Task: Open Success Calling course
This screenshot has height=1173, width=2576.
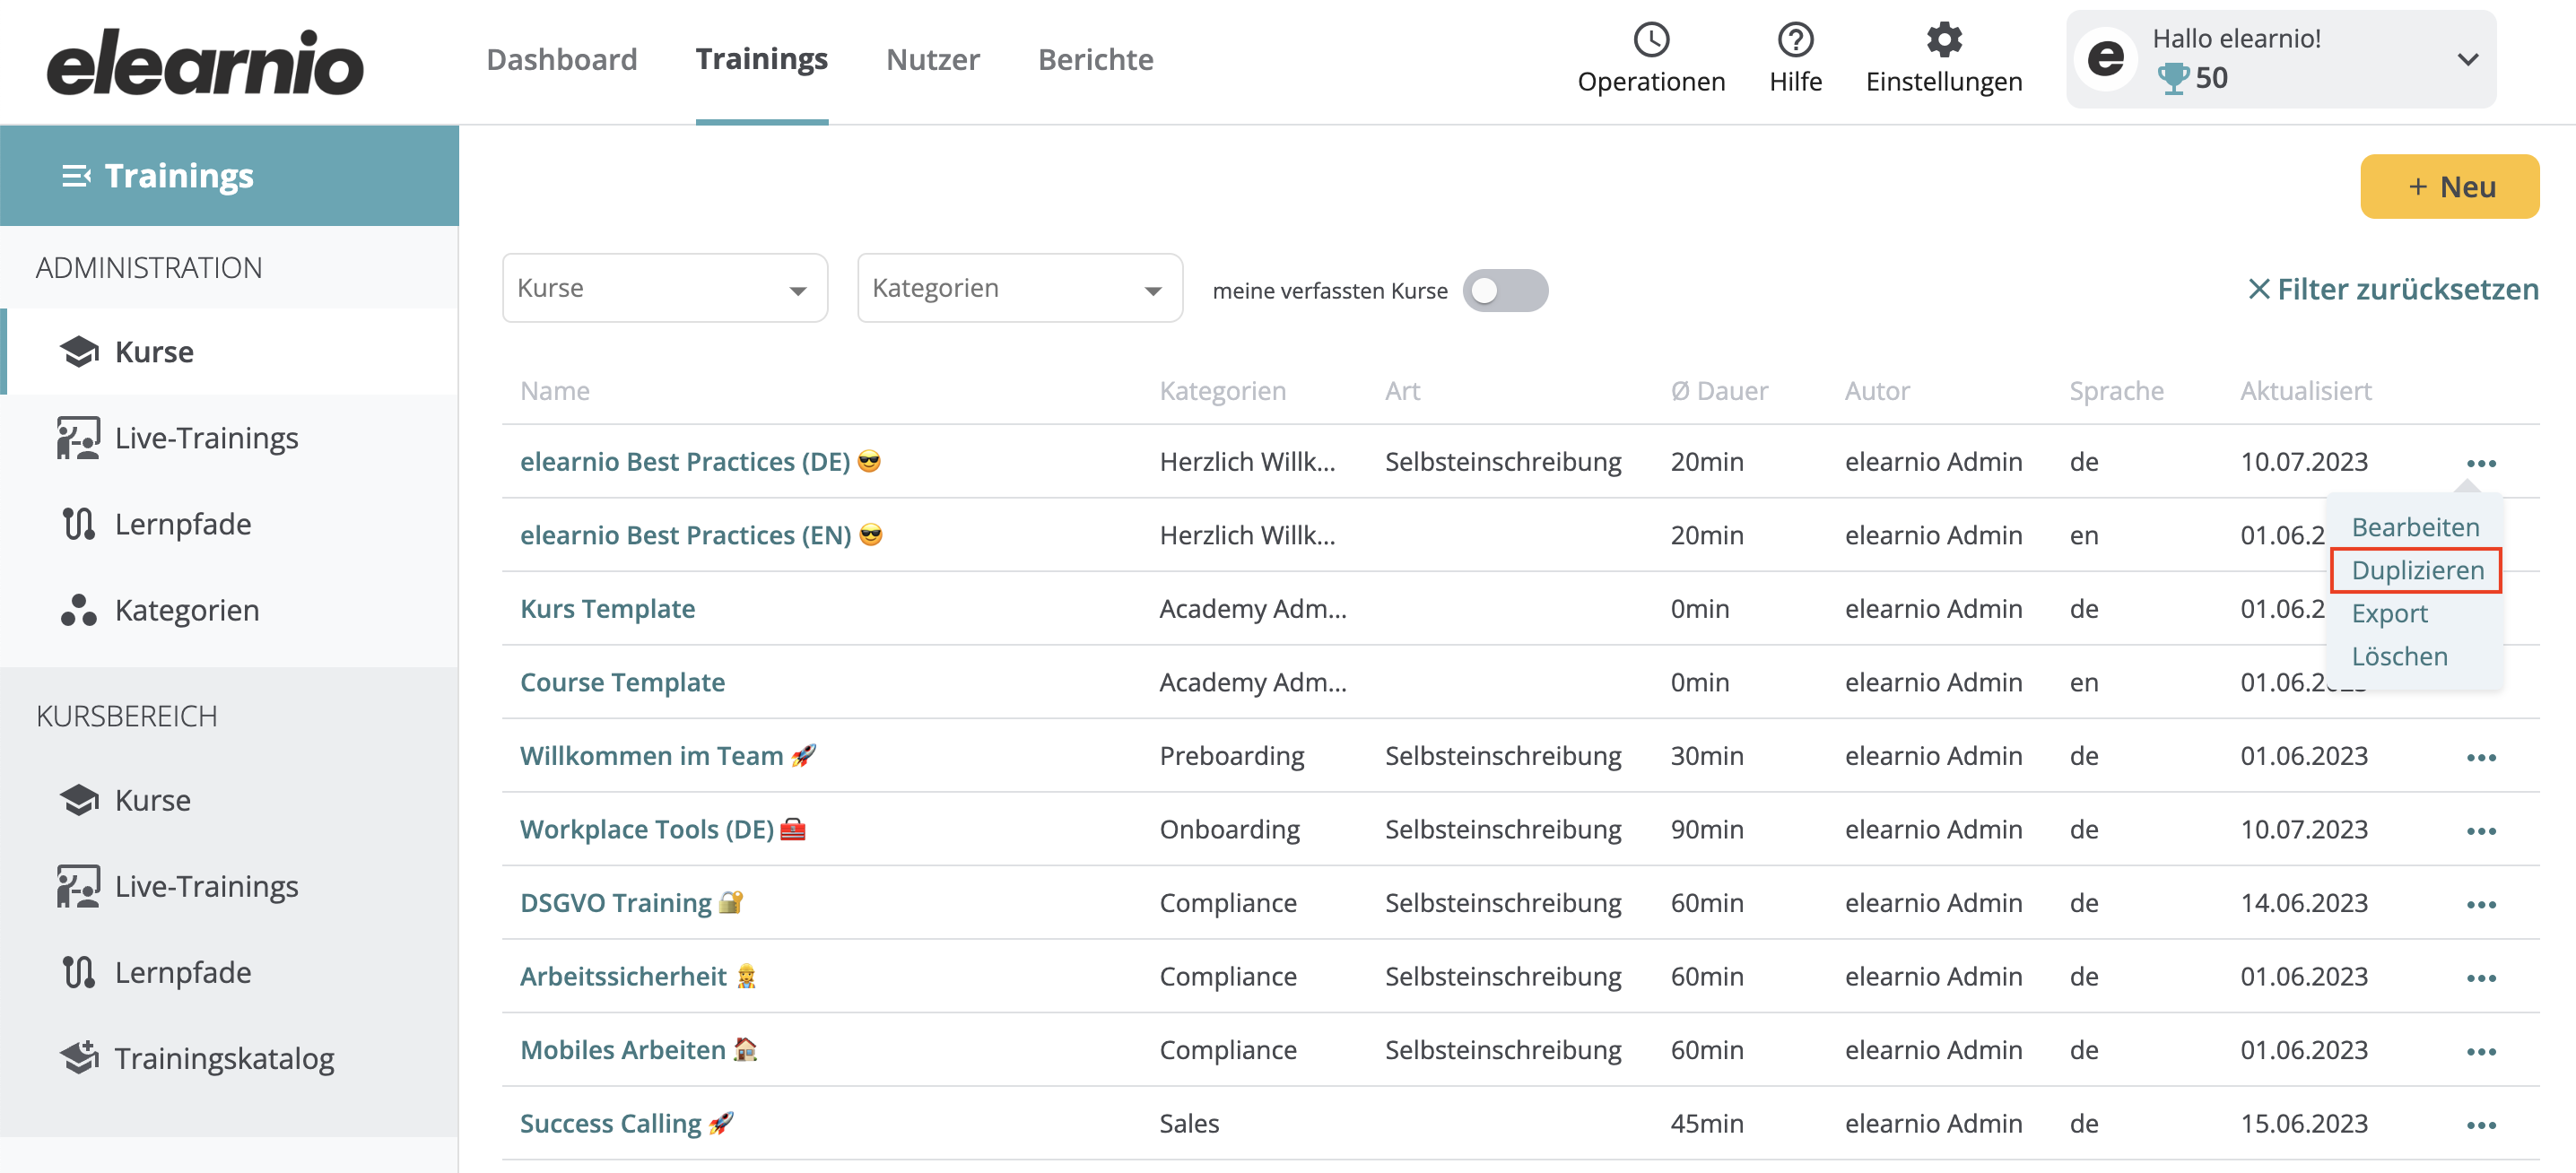Action: point(627,1123)
